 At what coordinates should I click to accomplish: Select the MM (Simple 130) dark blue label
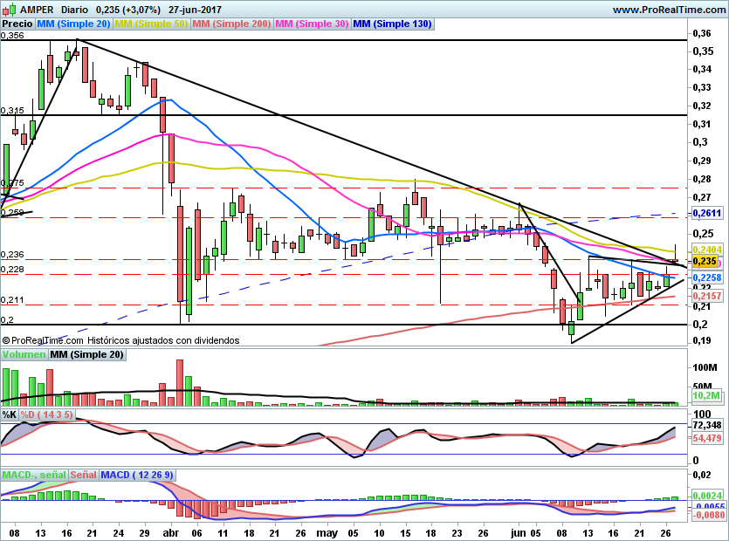coord(392,24)
